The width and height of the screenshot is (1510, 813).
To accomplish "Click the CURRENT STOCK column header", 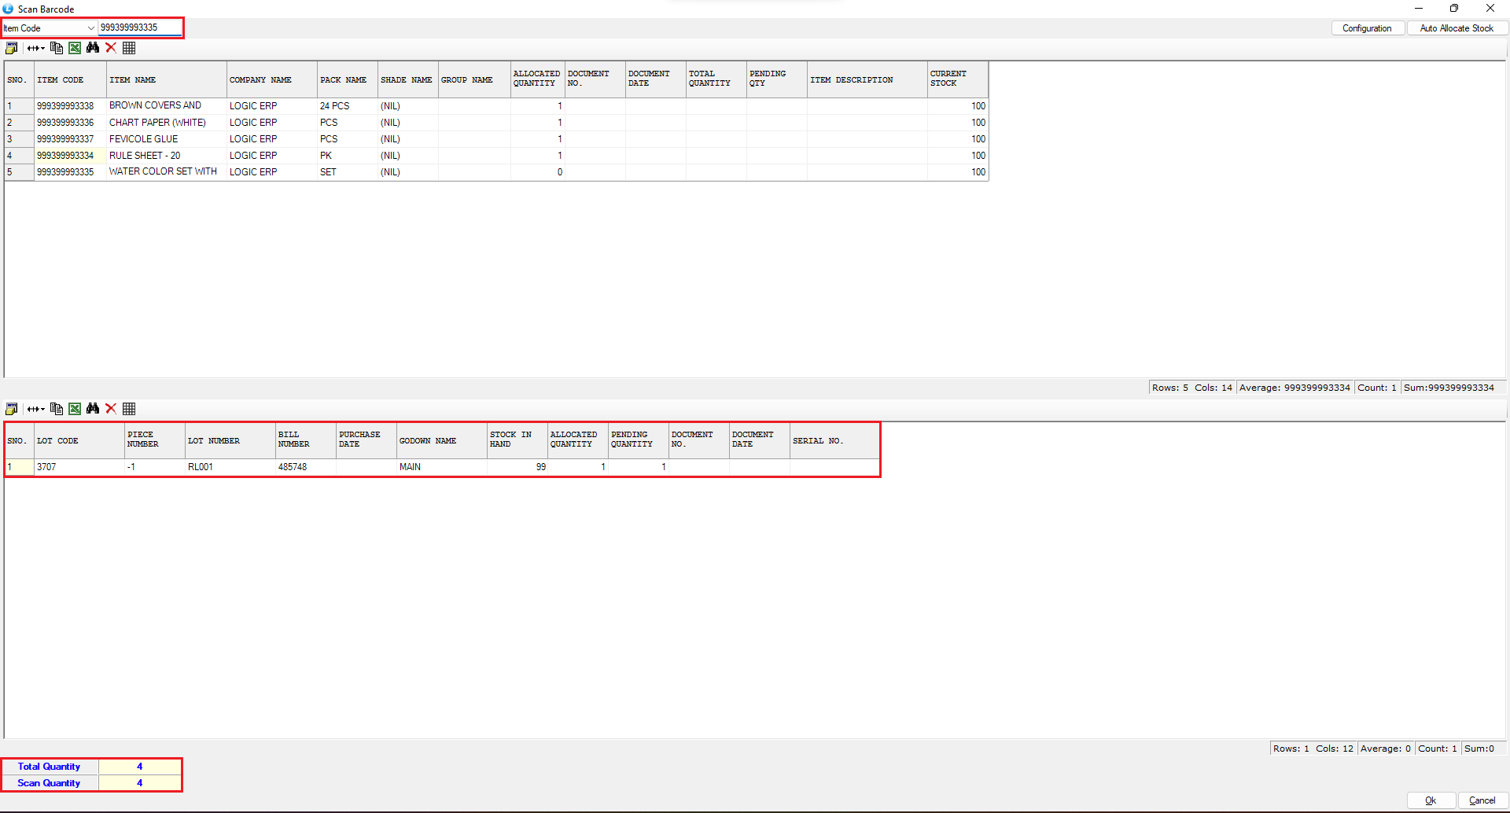I will coord(956,79).
